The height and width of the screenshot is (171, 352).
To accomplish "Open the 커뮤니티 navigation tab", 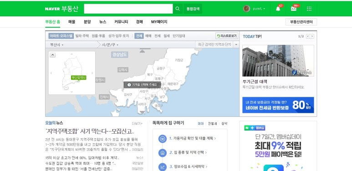I will 121,22.
